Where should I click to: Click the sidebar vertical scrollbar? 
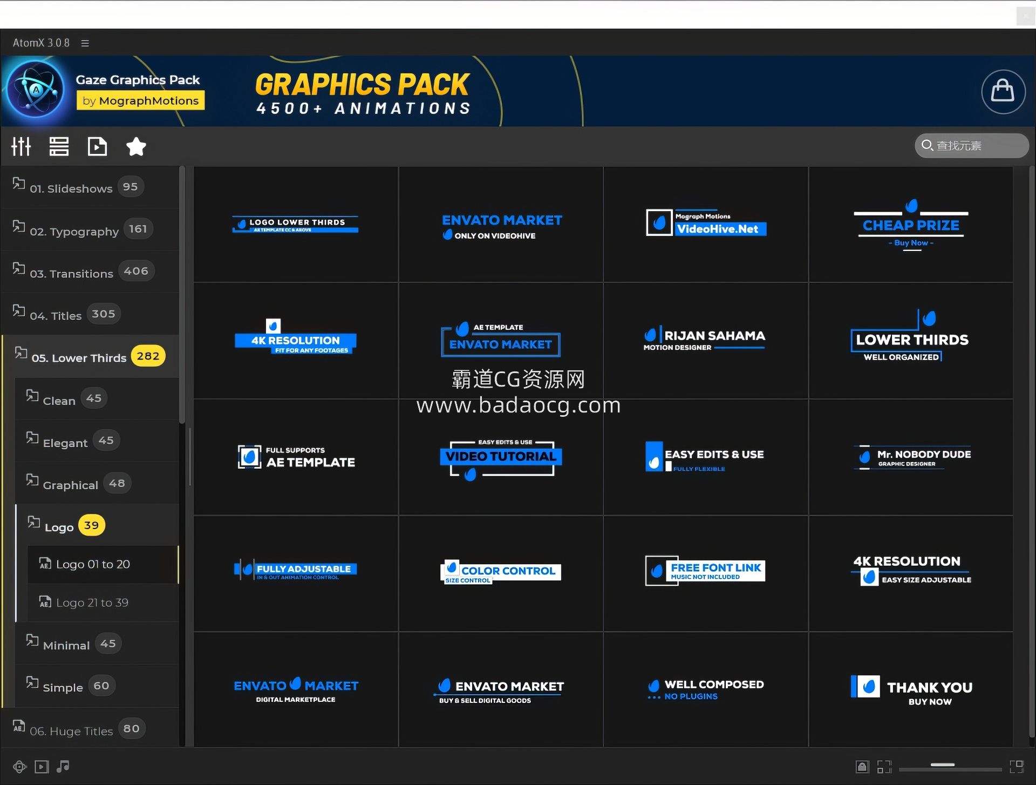point(182,295)
